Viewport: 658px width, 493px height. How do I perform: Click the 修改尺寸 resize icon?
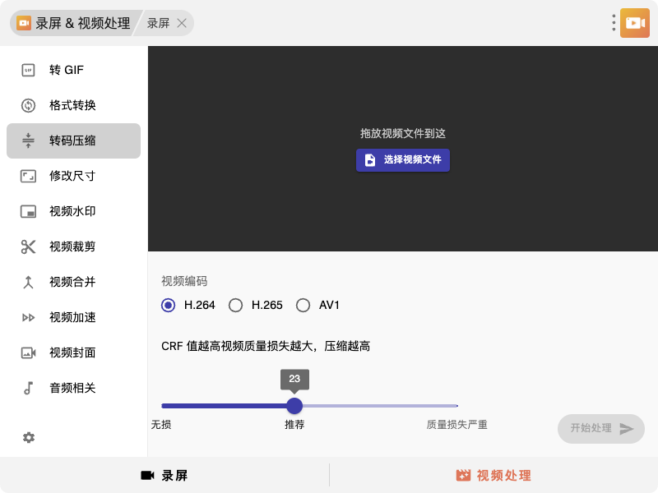28,176
